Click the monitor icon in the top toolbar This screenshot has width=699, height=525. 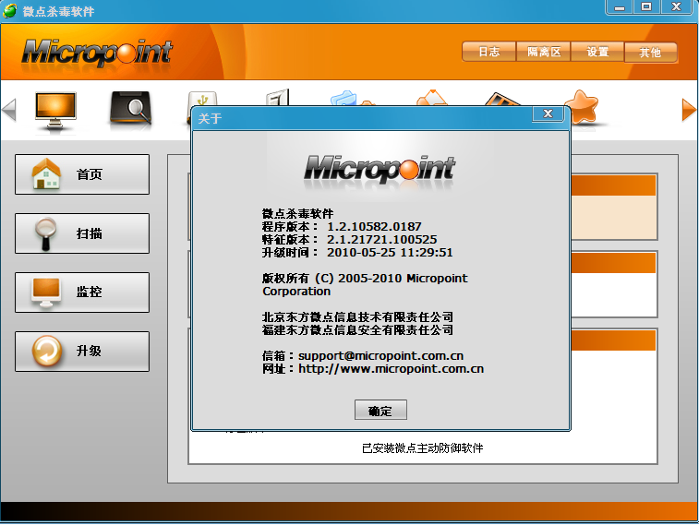[x=55, y=110]
